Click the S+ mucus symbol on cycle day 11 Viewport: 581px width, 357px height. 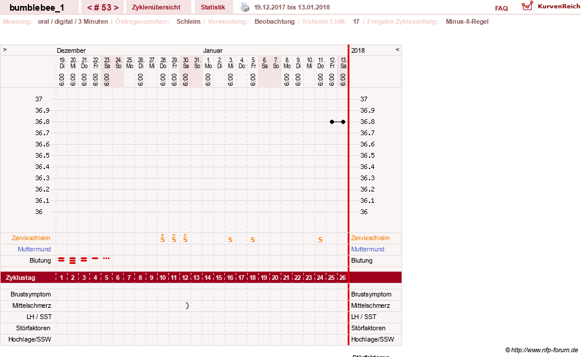click(174, 238)
